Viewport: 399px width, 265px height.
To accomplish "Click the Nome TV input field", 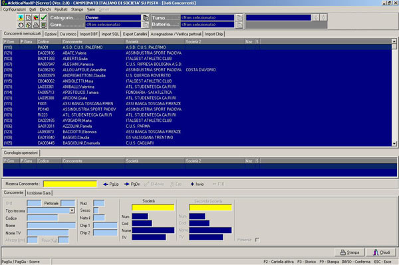I will (x=48, y=232).
